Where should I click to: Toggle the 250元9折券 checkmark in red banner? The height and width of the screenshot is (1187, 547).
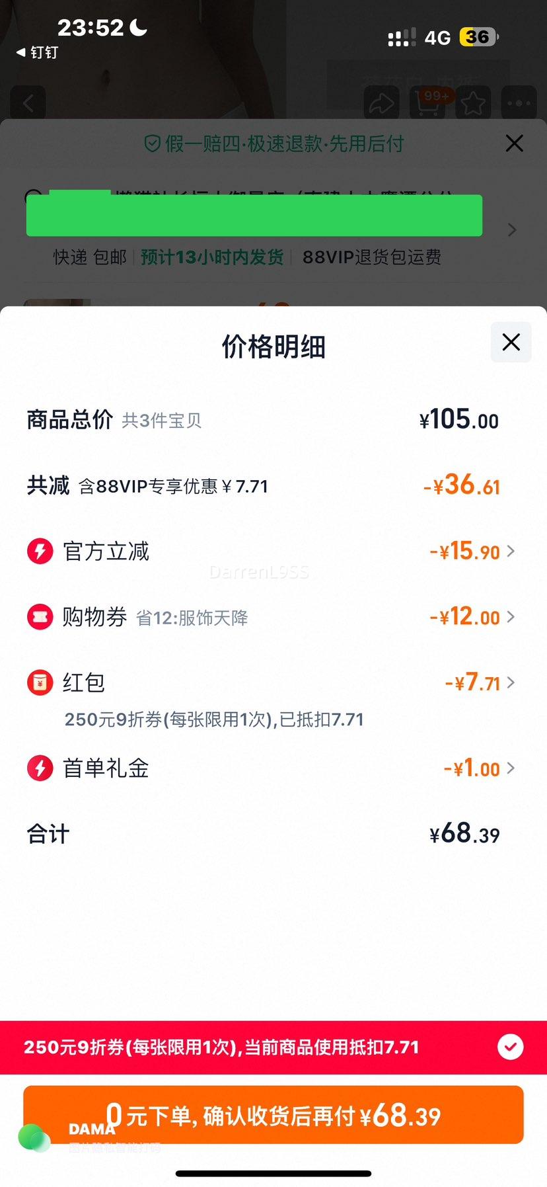pyautogui.click(x=510, y=1047)
